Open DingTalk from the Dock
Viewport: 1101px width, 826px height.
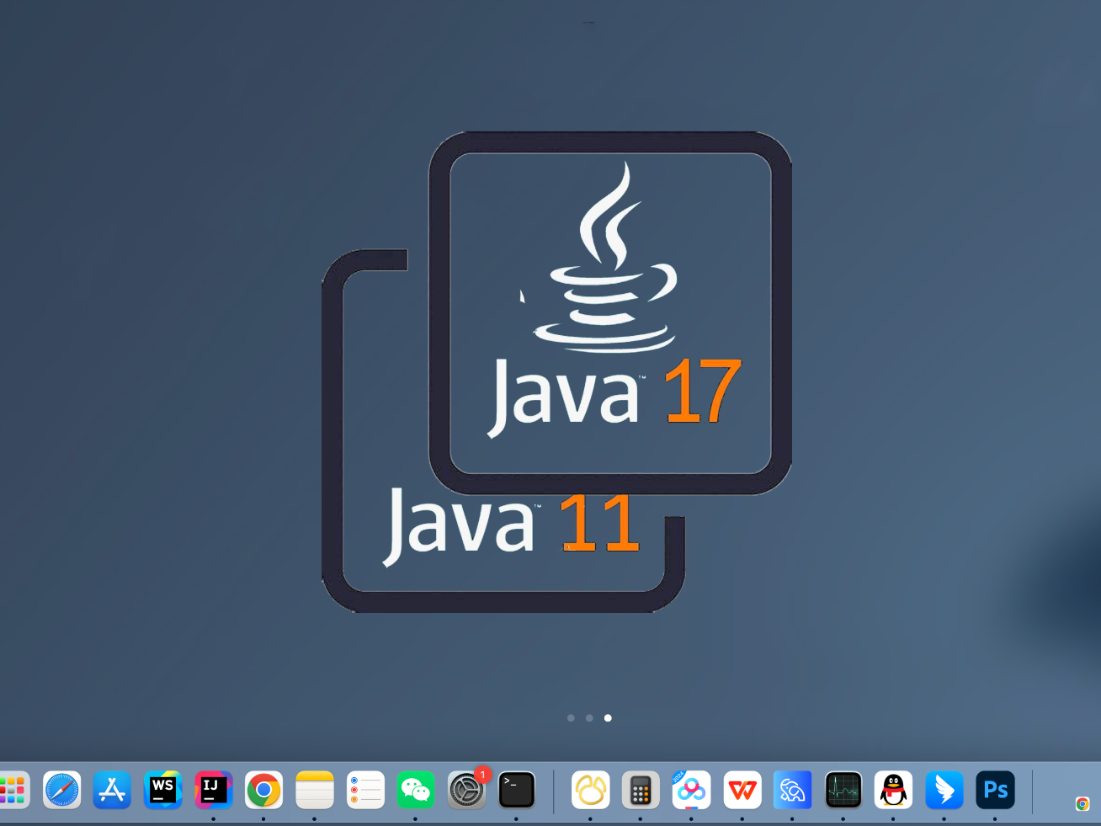click(944, 790)
